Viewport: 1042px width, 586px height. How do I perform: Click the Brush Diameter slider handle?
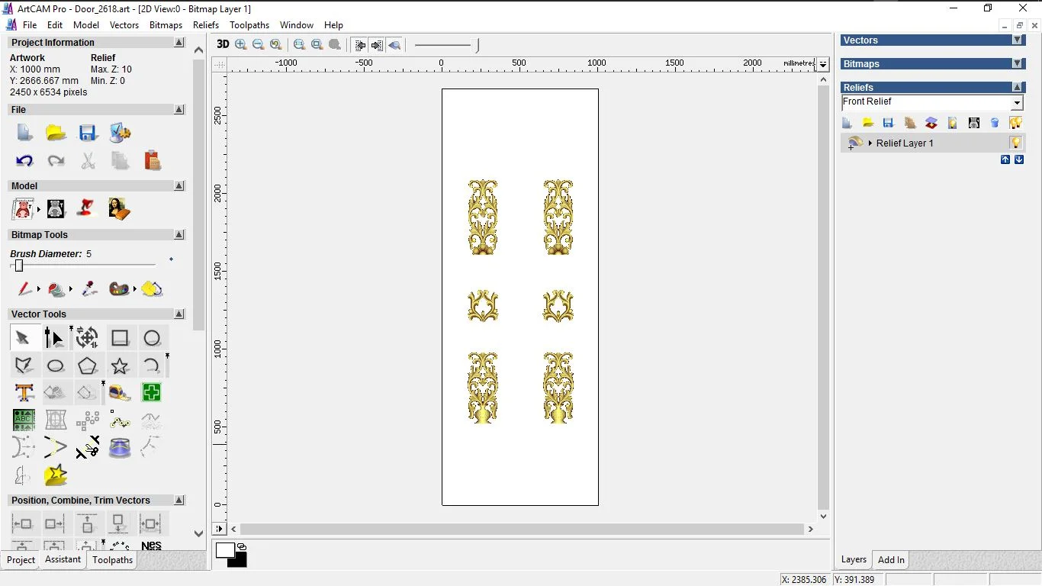(x=19, y=266)
